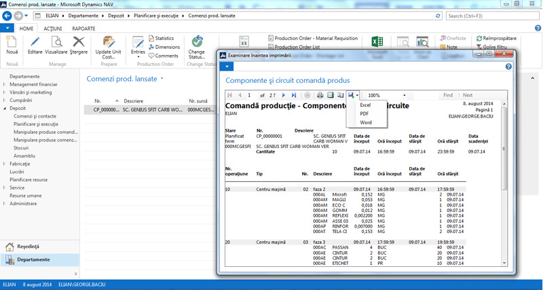Switch to the ACȚIUNI ribbon tab

click(x=53, y=29)
